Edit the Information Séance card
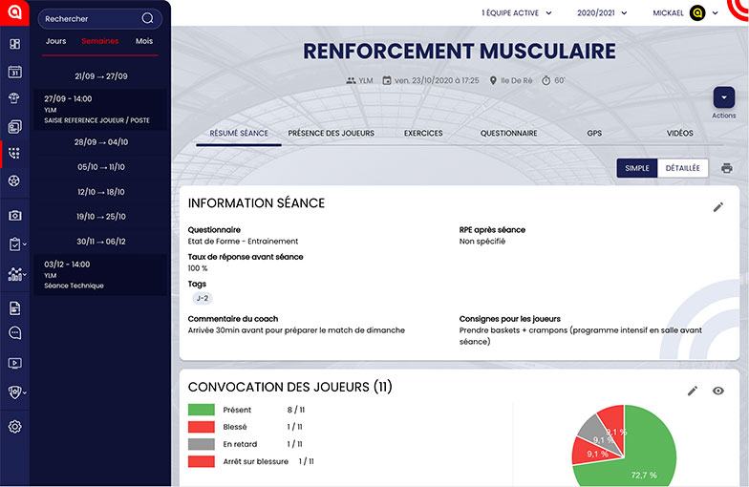Screen dimensions: 749x487 (x=718, y=207)
